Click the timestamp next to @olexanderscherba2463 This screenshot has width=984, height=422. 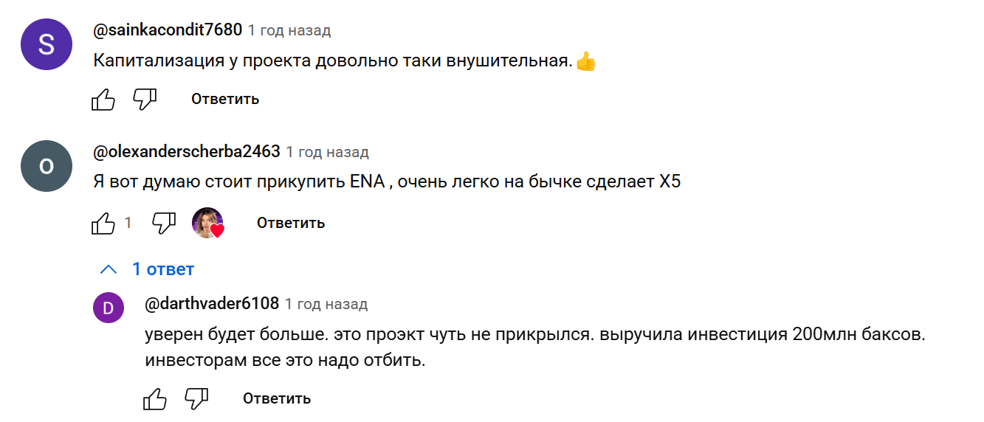pyautogui.click(x=328, y=153)
